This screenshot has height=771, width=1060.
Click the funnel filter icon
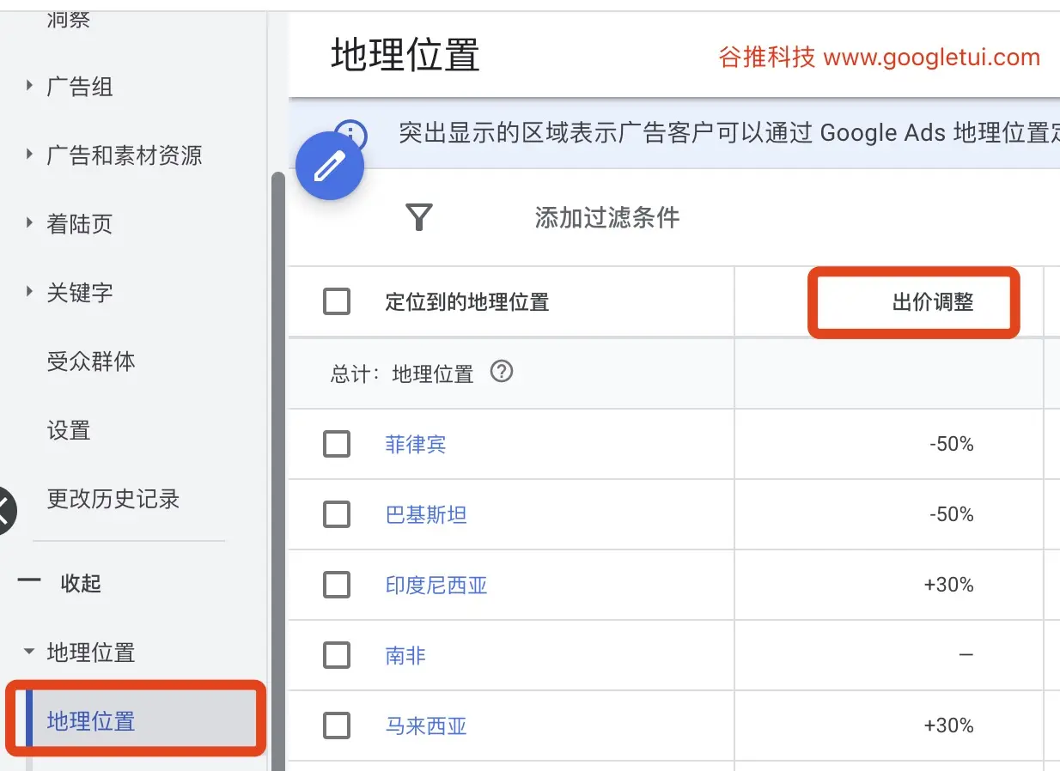[419, 217]
